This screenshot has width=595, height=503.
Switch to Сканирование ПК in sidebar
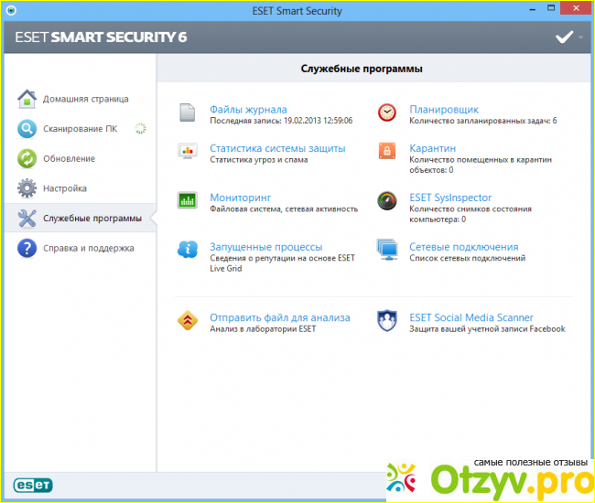[80, 129]
